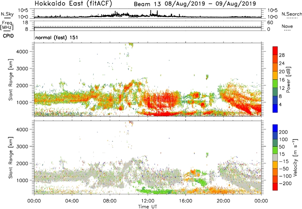Viewport: 302px width, 209px height.
Task: Click the '60' right-axis value in frequency panel
Action: click(270, 23)
